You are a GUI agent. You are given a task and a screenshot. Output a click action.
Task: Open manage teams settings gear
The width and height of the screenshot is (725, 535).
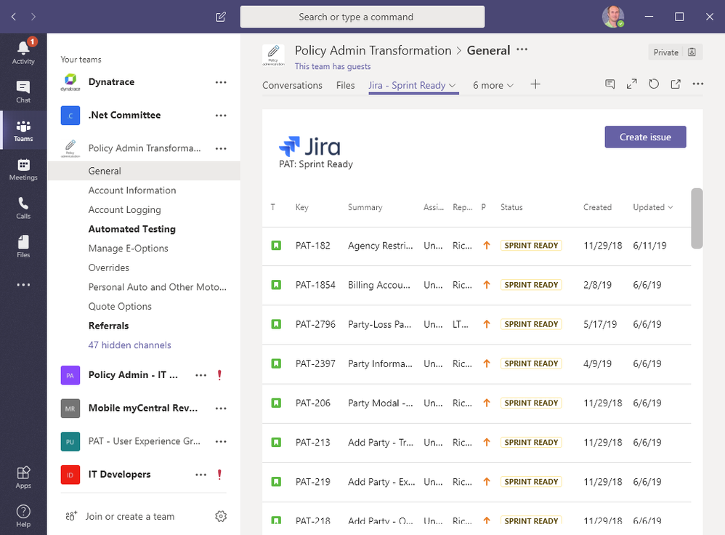(x=221, y=516)
